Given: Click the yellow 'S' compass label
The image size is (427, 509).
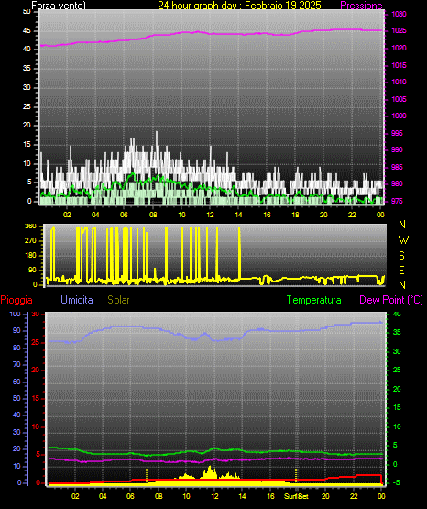Looking at the screenshot, I should click(x=402, y=256).
